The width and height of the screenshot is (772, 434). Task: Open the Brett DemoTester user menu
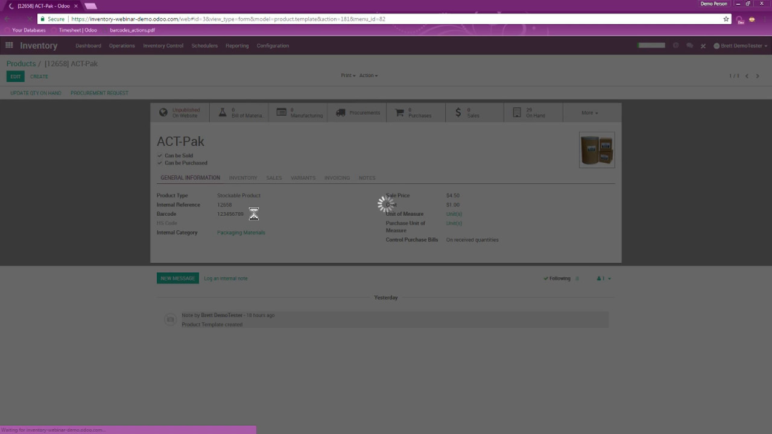point(741,46)
